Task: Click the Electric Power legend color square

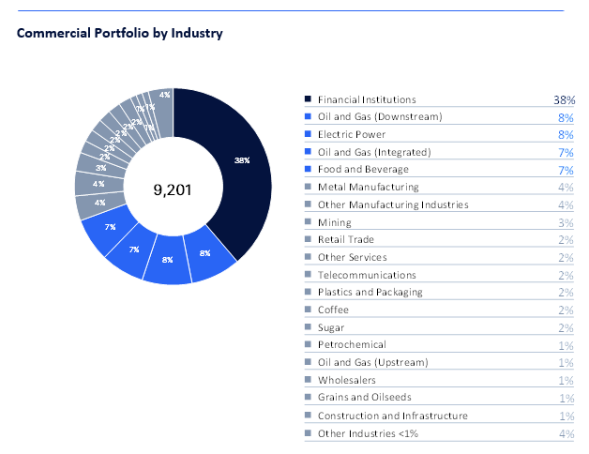Action: pos(308,134)
